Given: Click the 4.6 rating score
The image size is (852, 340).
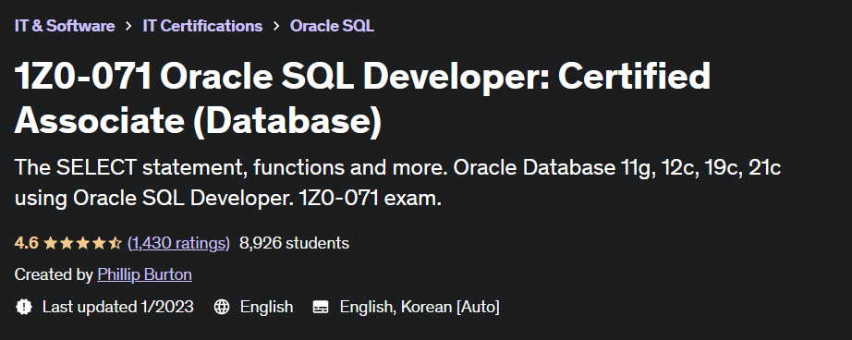Looking at the screenshot, I should pyautogui.click(x=27, y=243).
